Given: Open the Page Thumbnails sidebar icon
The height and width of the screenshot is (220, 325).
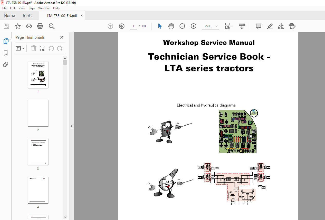Looking at the screenshot, I should click(6, 41).
